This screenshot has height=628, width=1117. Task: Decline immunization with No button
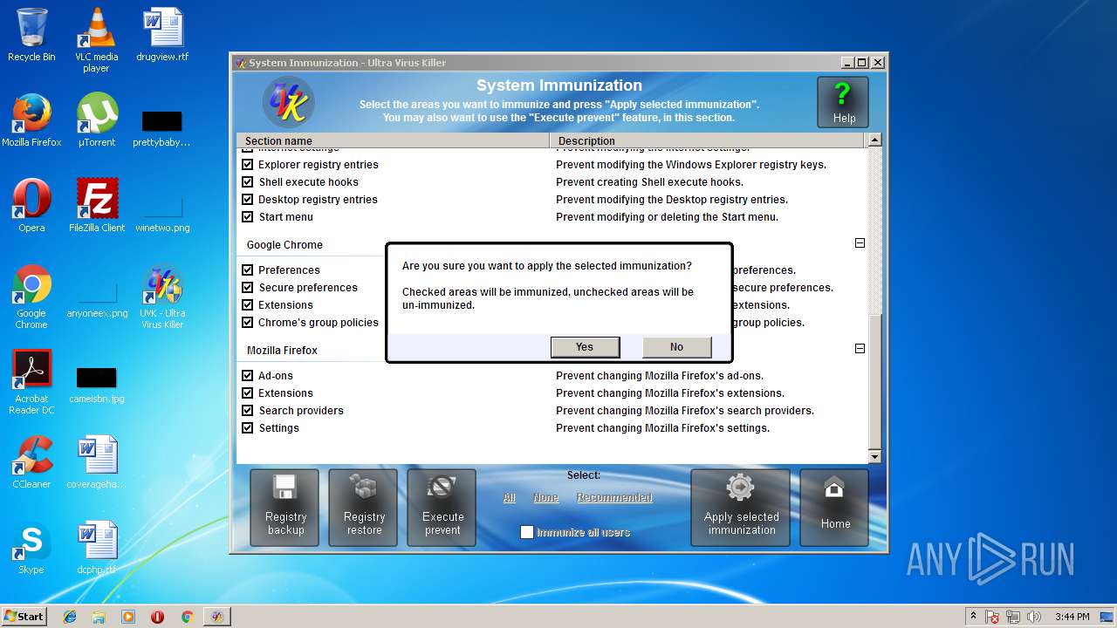coord(676,347)
